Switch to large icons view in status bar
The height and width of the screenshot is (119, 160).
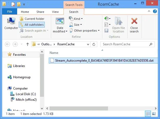click(154, 114)
